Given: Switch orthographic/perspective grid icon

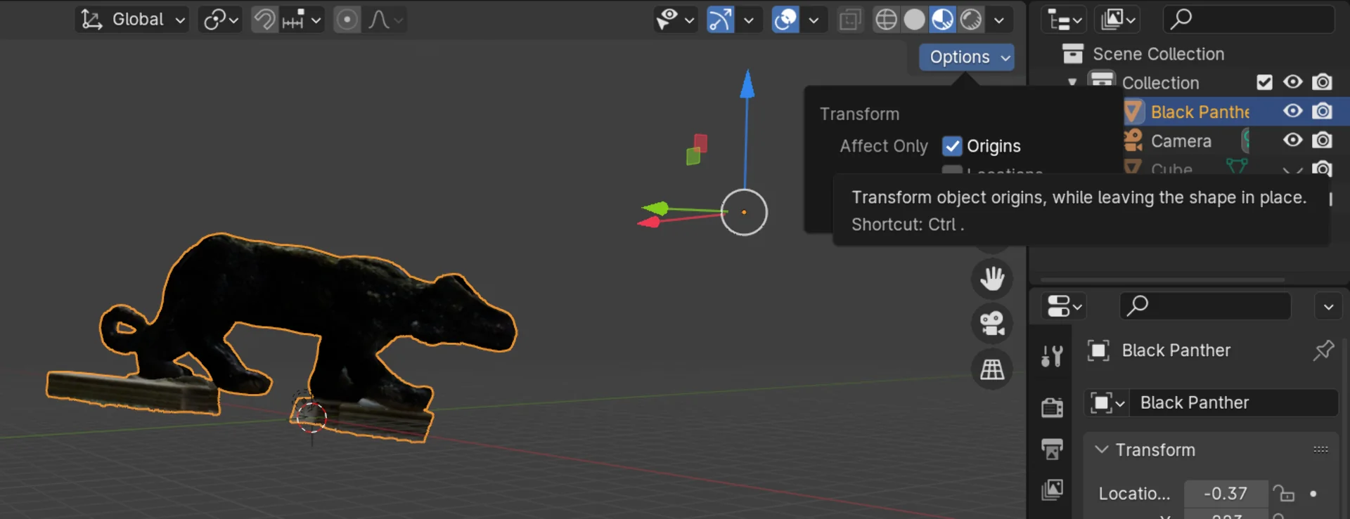Looking at the screenshot, I should [x=991, y=369].
